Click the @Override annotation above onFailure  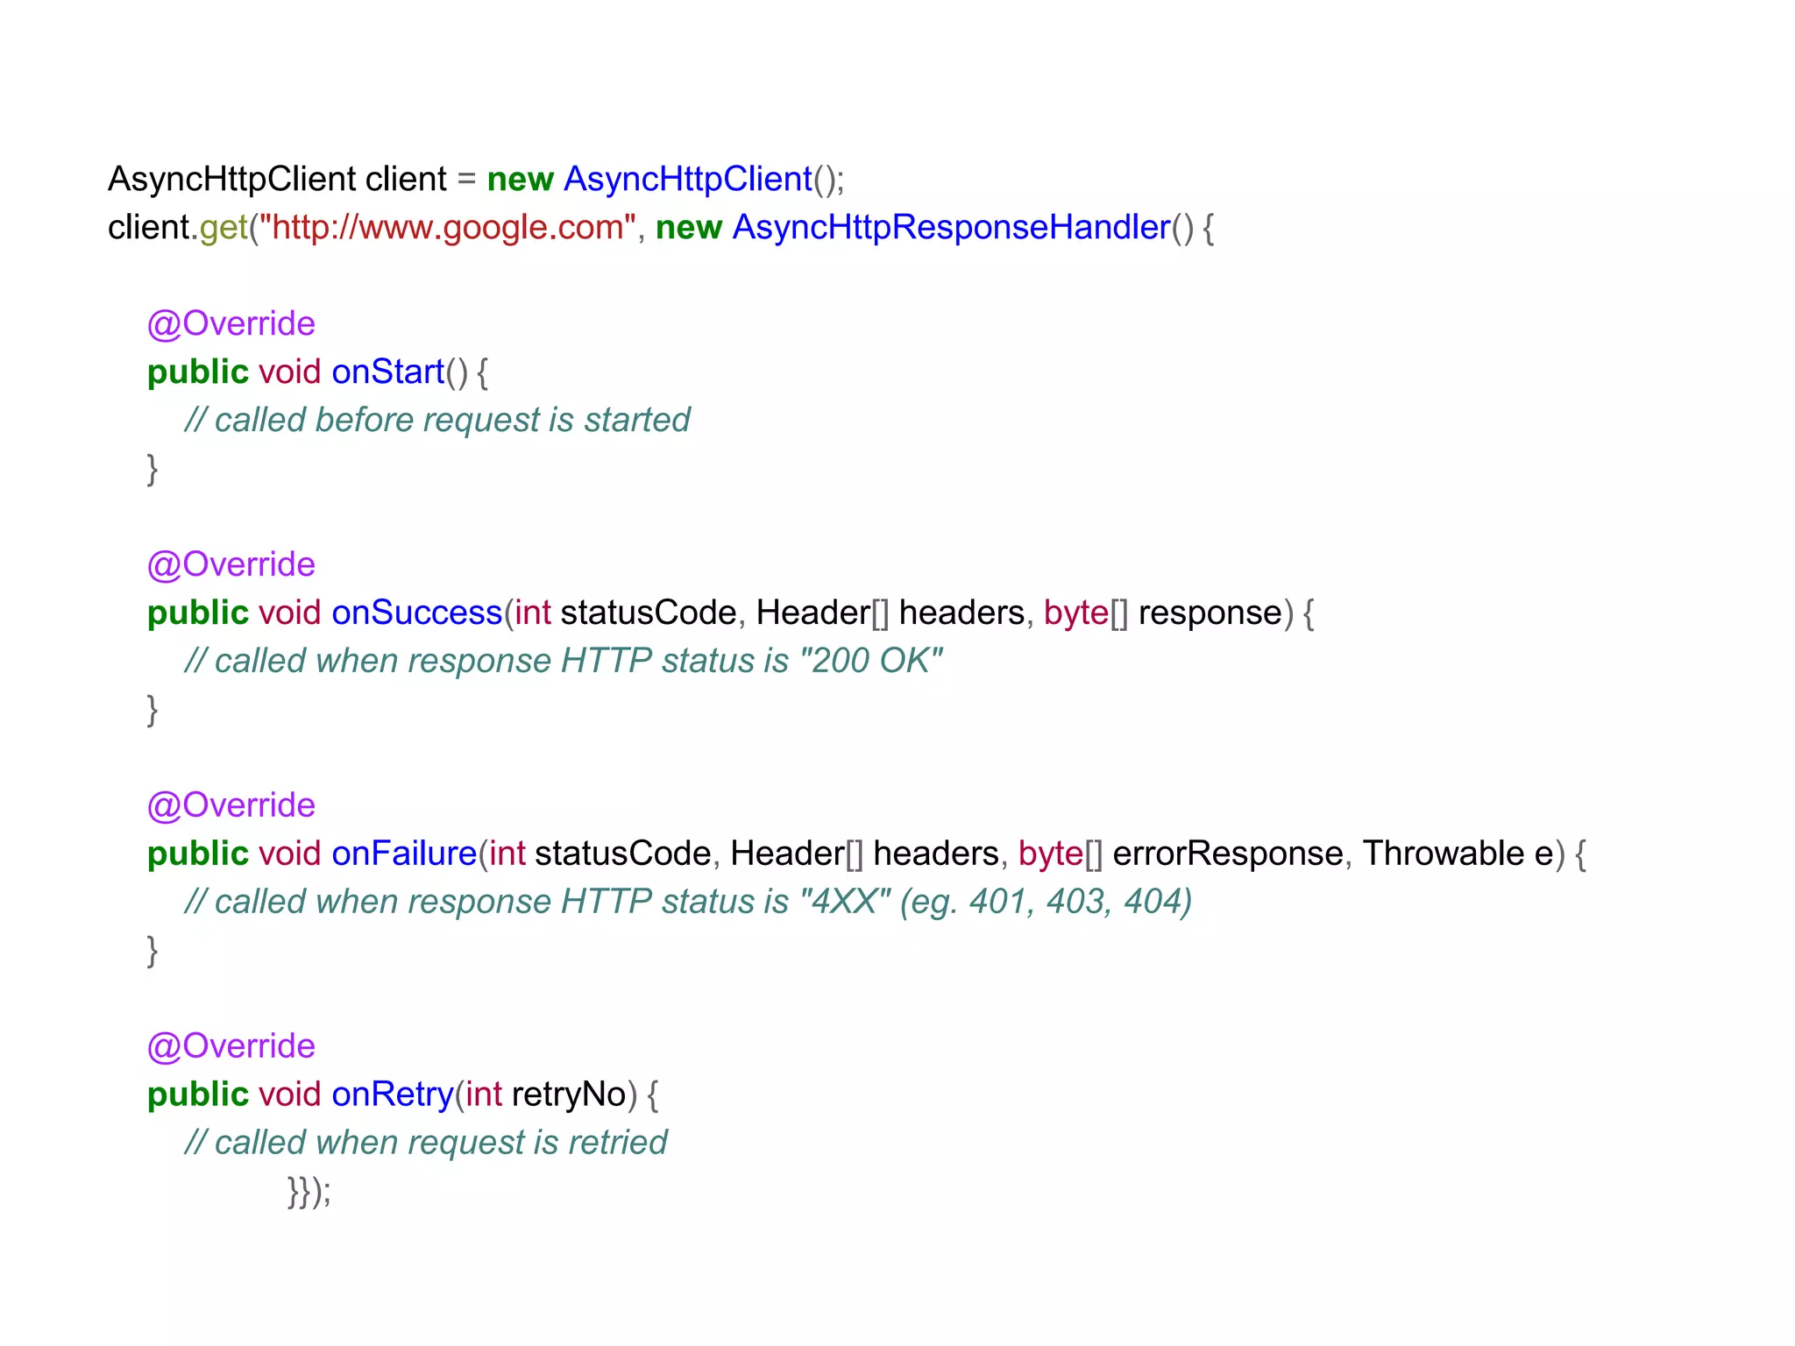point(231,806)
